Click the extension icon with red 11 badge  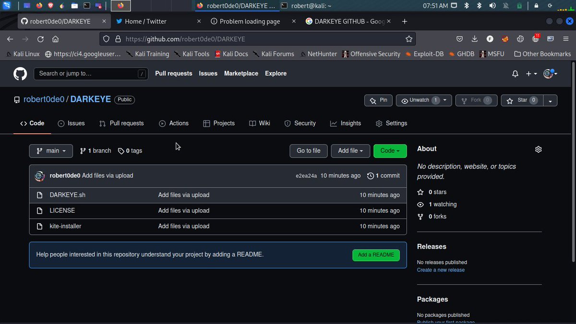point(536,38)
